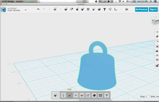Click the Go Premium button

[142, 9]
